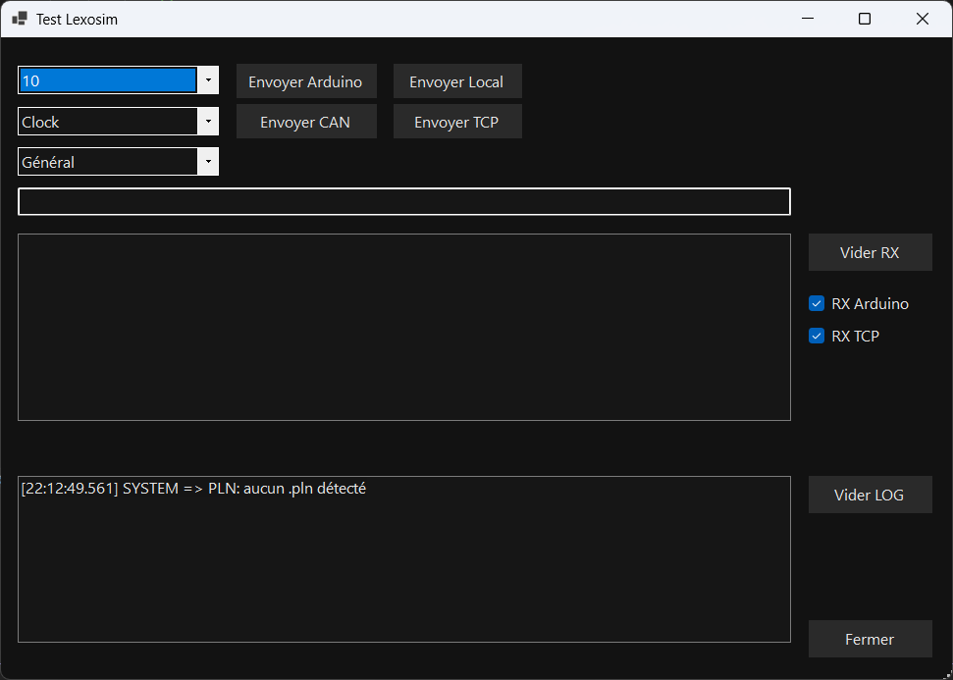The image size is (953, 680).
Task: Clear the log using Vider LOG
Action: (x=870, y=495)
